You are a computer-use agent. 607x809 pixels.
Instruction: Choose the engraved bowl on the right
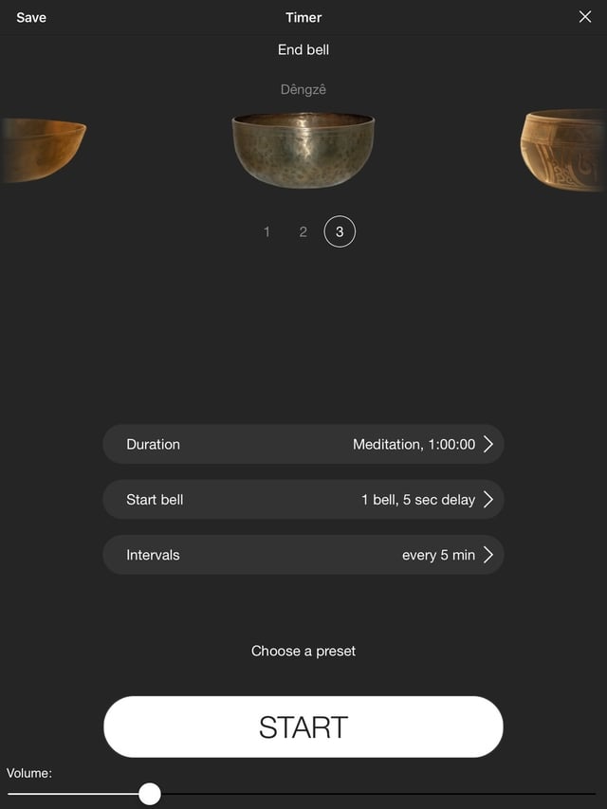click(x=563, y=150)
